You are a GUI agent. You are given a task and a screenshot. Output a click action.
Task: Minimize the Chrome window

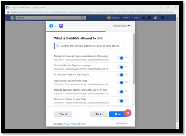click(160, 7)
